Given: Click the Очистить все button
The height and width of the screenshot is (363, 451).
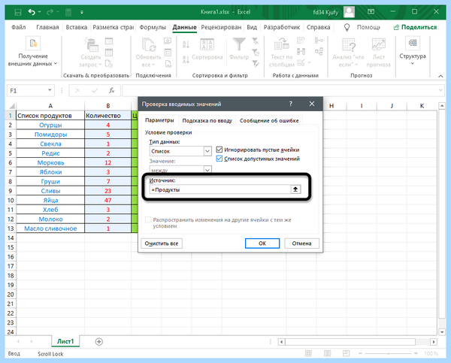Looking at the screenshot, I should point(162,244).
